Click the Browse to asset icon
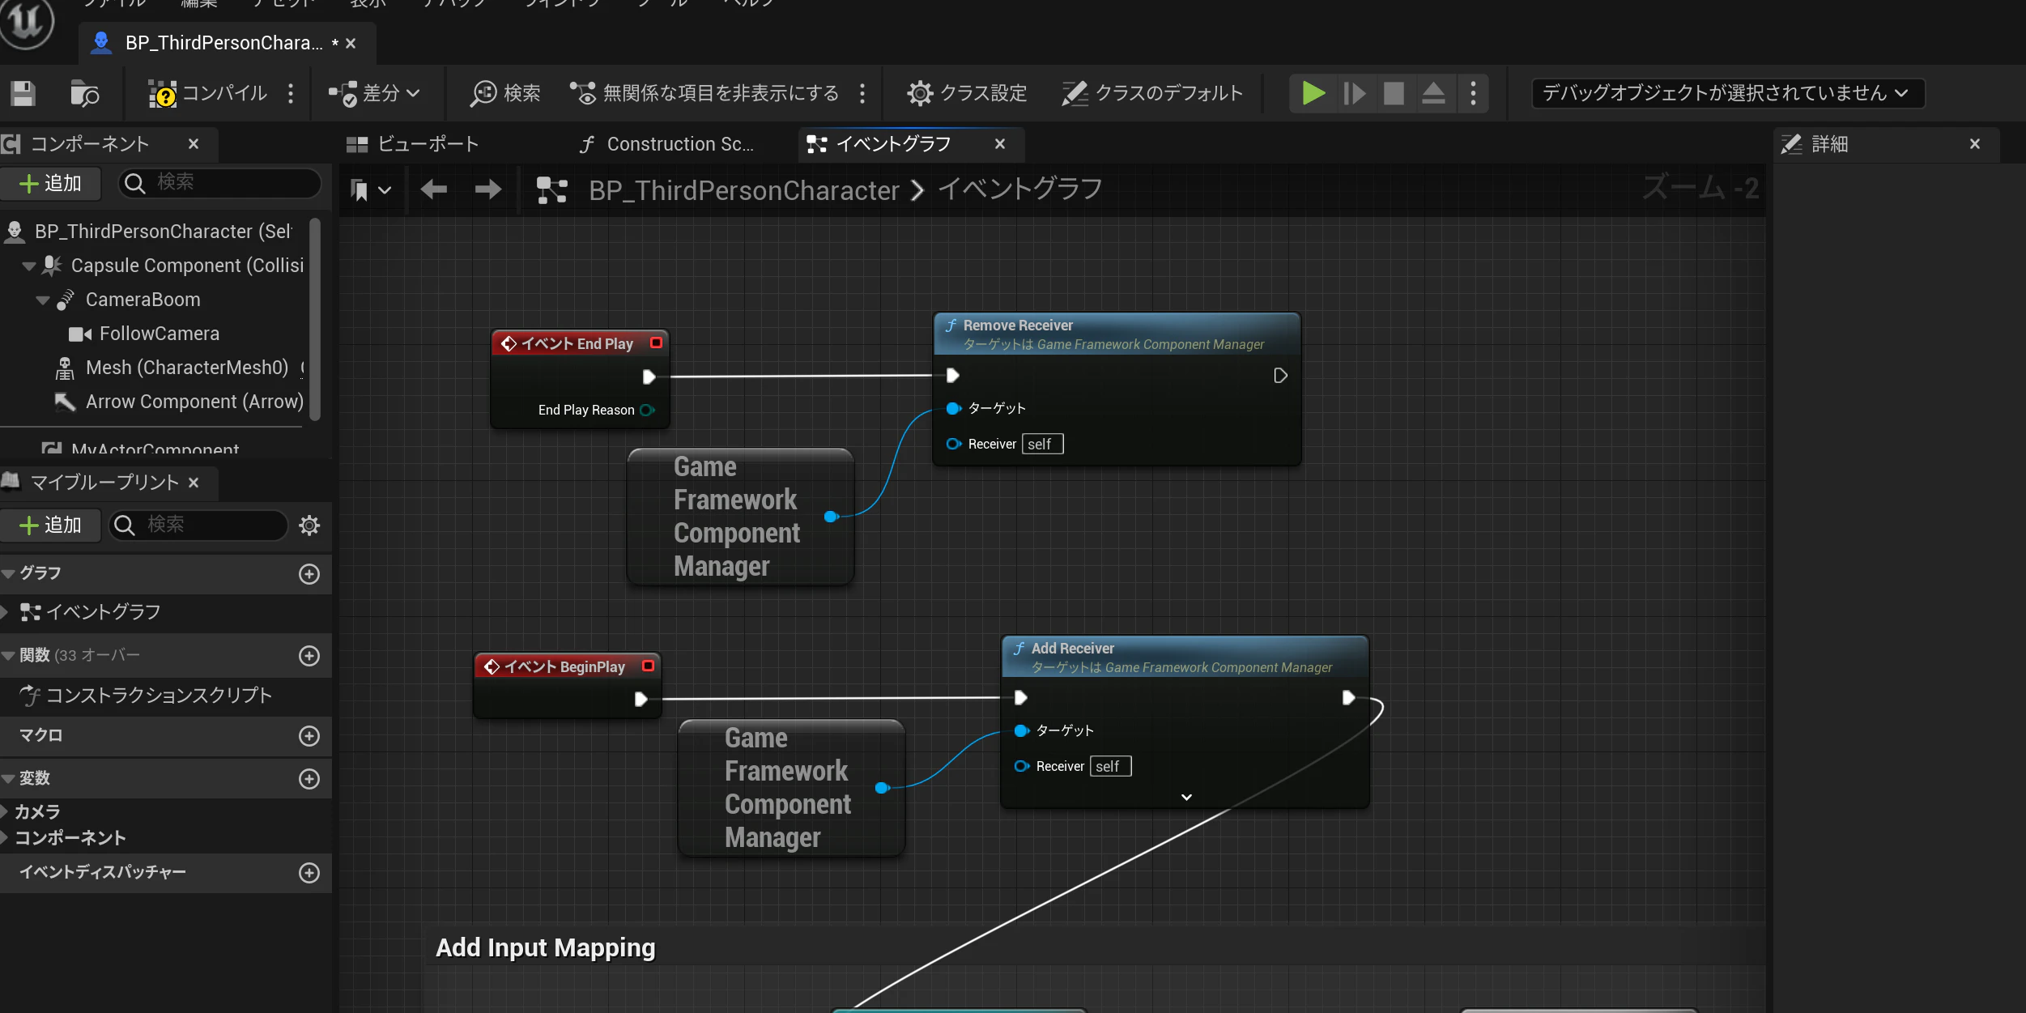The height and width of the screenshot is (1013, 2026). (x=84, y=94)
